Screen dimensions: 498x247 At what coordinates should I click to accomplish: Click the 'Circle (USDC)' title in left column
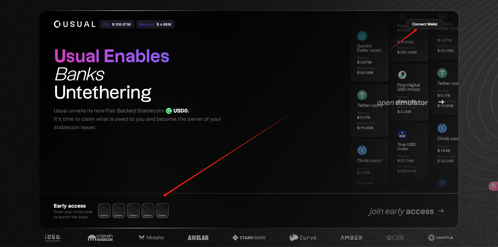tap(369, 161)
